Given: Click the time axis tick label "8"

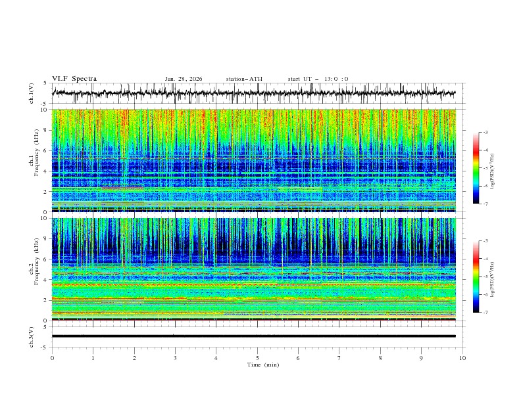Looking at the screenshot, I should tap(380, 358).
